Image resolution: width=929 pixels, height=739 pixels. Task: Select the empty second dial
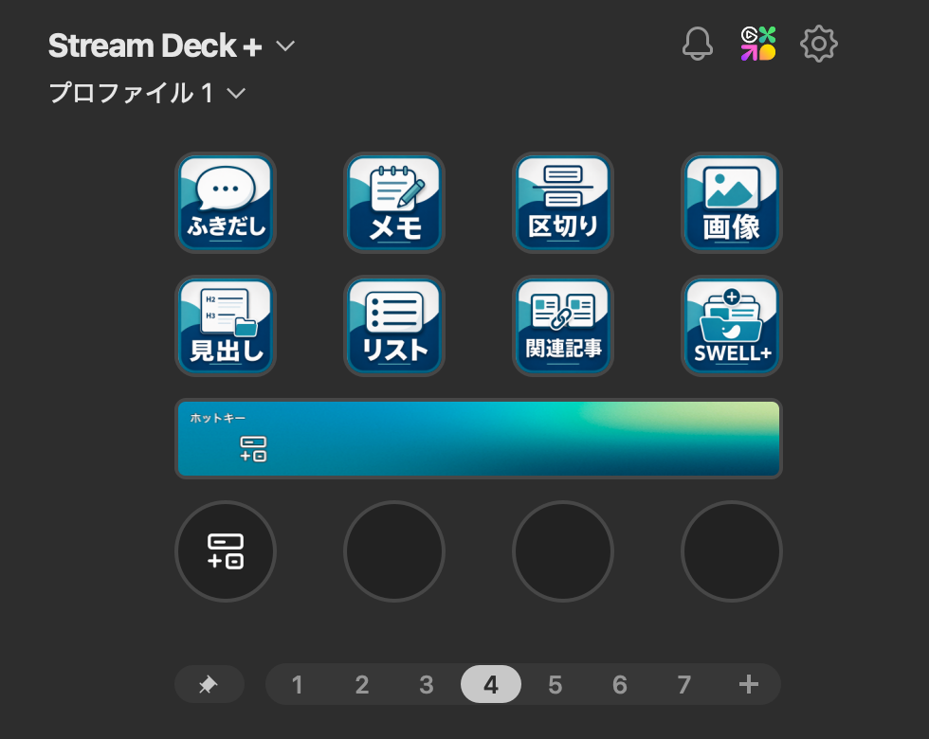(394, 551)
